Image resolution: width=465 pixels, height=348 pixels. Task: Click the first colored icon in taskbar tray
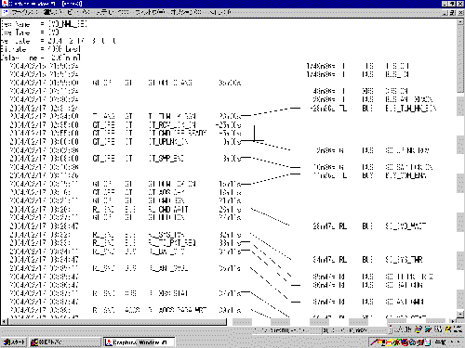coord(376,342)
